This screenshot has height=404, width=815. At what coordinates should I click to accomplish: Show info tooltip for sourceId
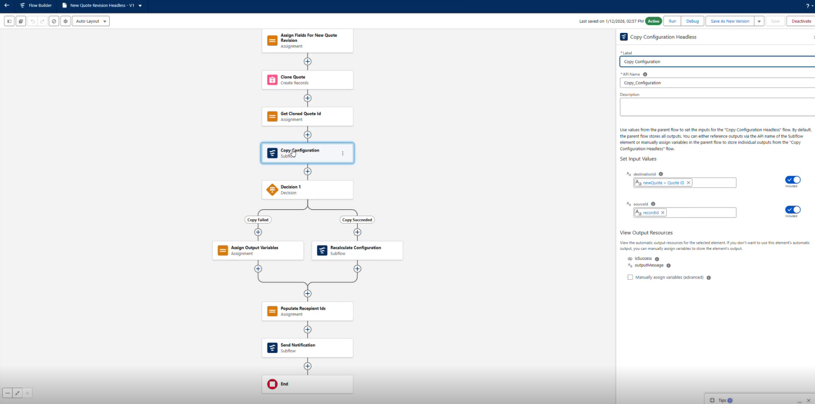653,204
